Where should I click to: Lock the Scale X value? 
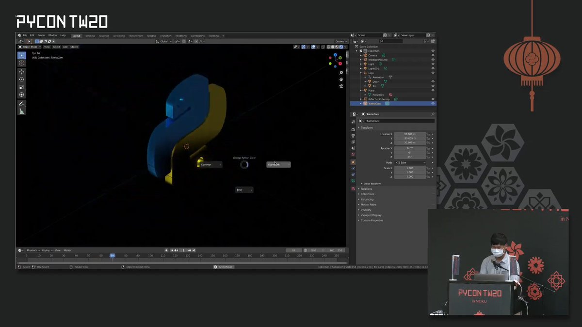pos(428,168)
